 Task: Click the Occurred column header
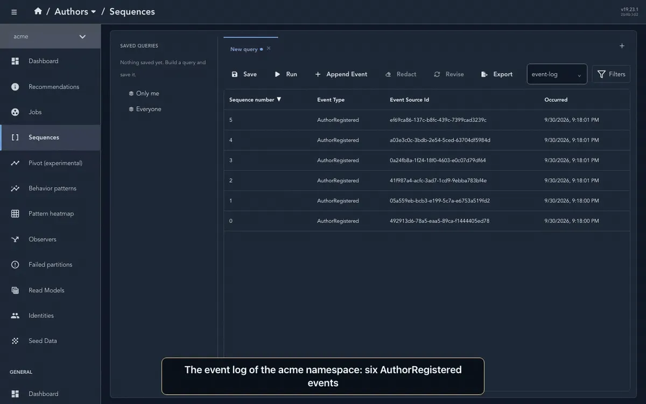pyautogui.click(x=556, y=100)
